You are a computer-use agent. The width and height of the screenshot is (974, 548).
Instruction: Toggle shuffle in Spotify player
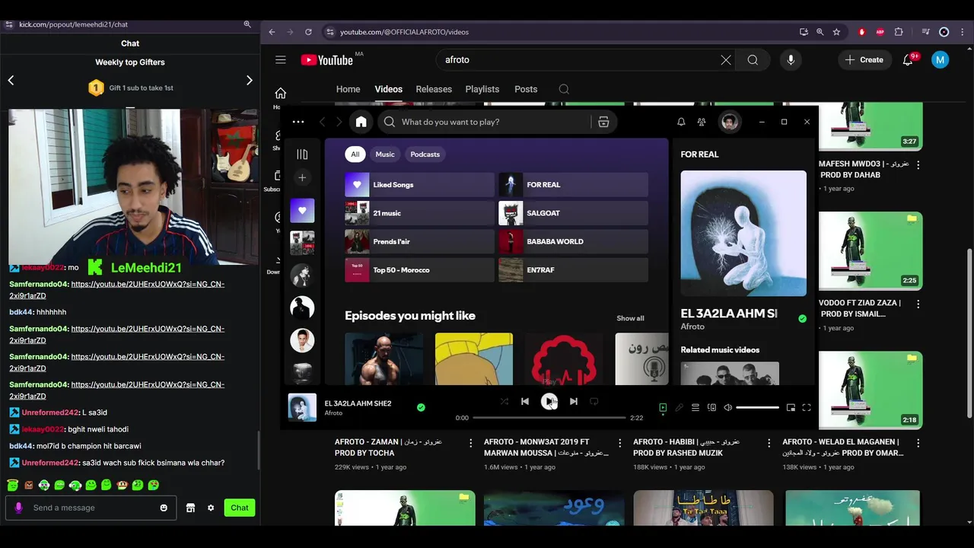click(x=504, y=401)
